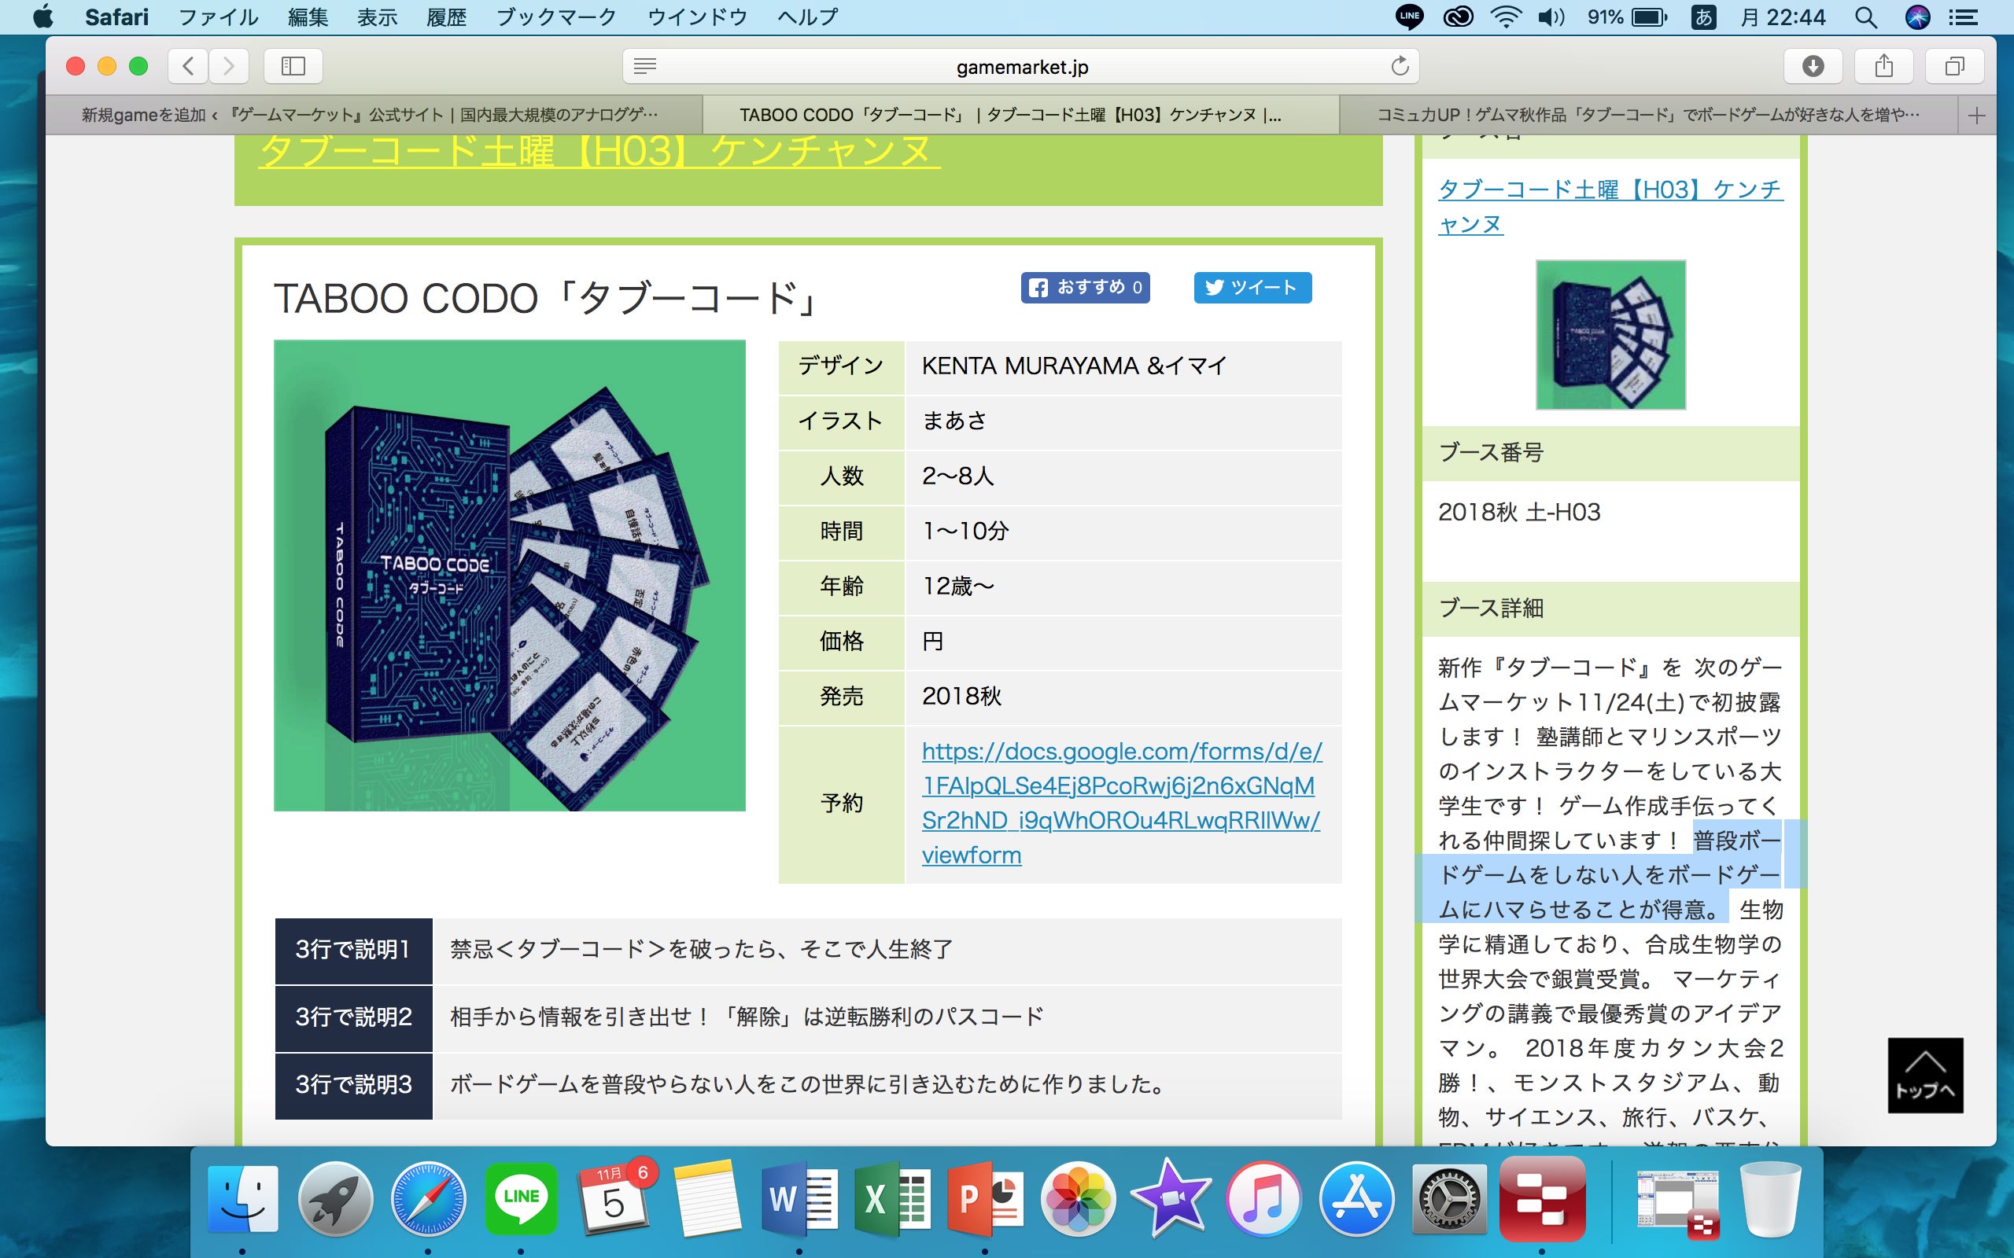Open the Safari downloads button
This screenshot has width=2014, height=1258.
tap(1812, 66)
